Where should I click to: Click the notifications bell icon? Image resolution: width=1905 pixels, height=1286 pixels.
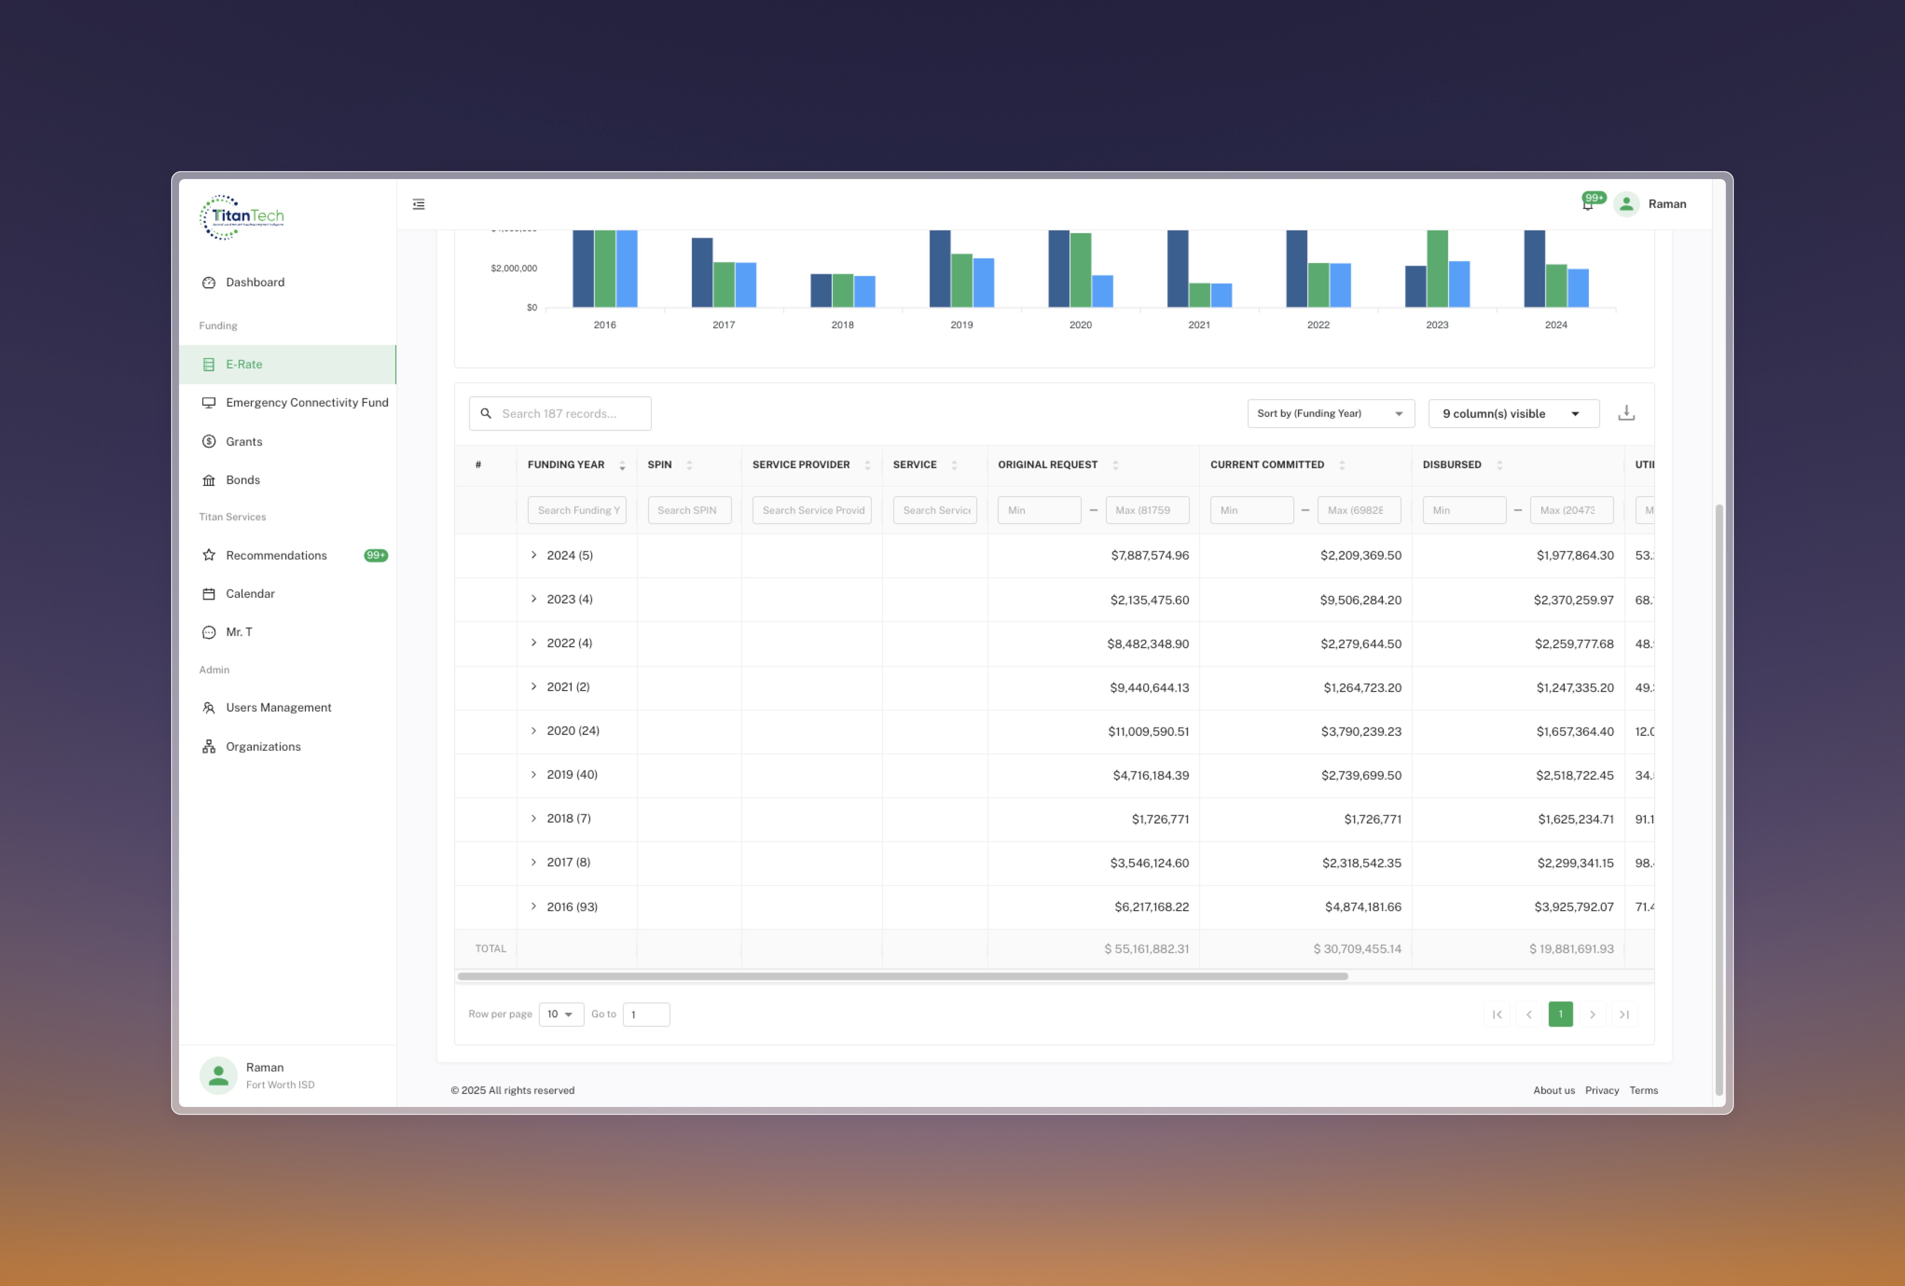1588,205
